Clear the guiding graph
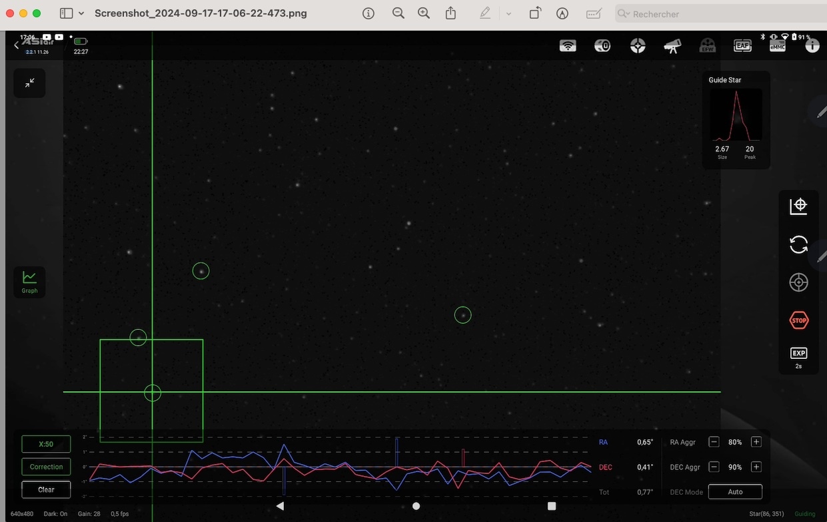 tap(46, 489)
